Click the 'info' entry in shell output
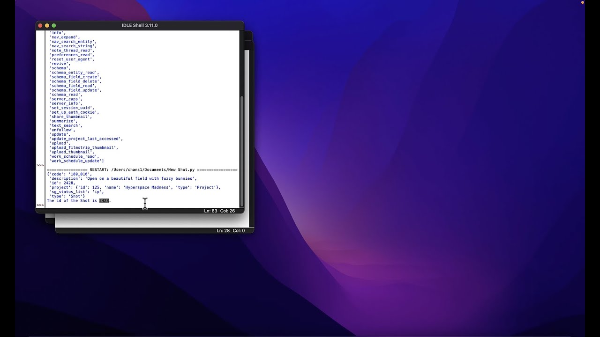The image size is (600, 337). [x=58, y=33]
